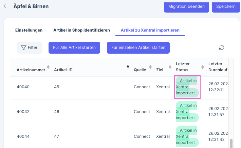The image size is (241, 148).
Task: Sort the Letzter Status column using its arrows
Action: (x=203, y=67)
